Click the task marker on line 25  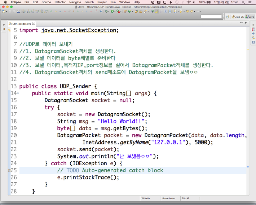click(x=9, y=170)
